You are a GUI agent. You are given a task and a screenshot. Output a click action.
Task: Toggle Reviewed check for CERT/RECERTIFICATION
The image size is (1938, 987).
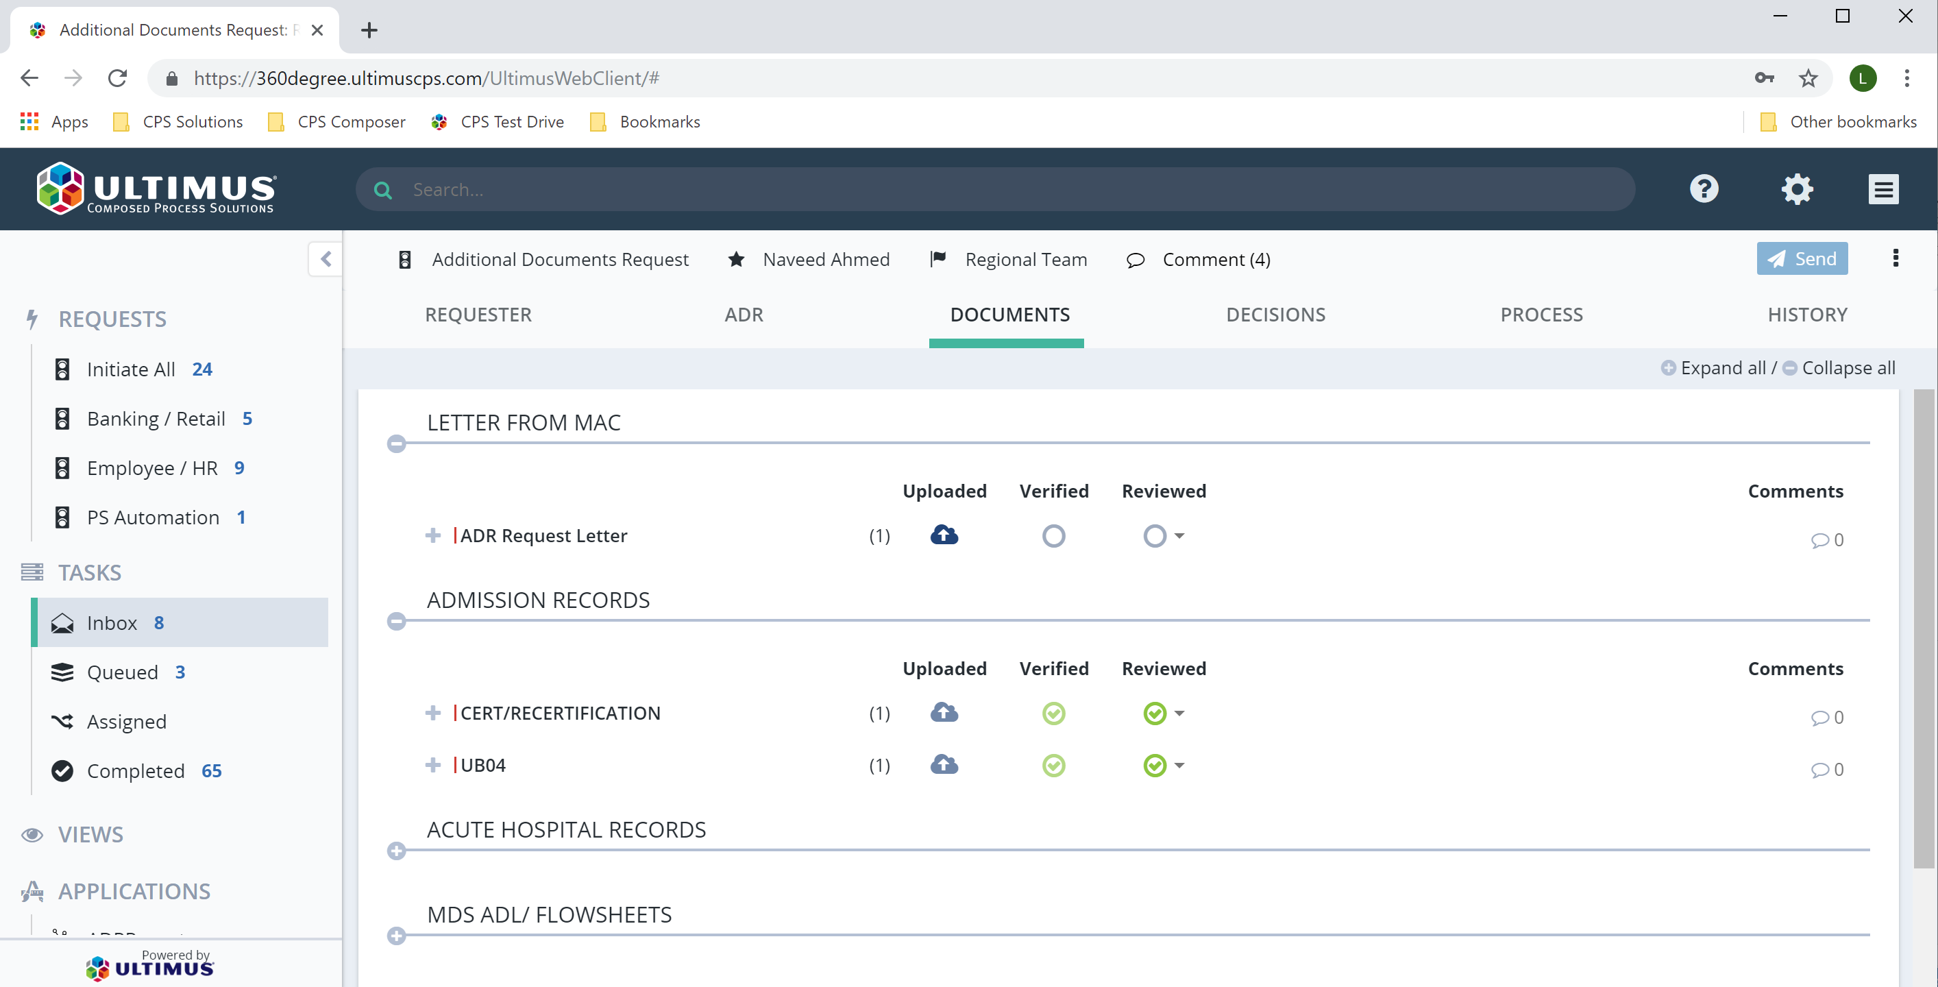pos(1154,713)
